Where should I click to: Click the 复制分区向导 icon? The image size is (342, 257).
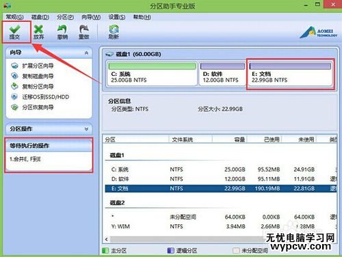point(14,86)
